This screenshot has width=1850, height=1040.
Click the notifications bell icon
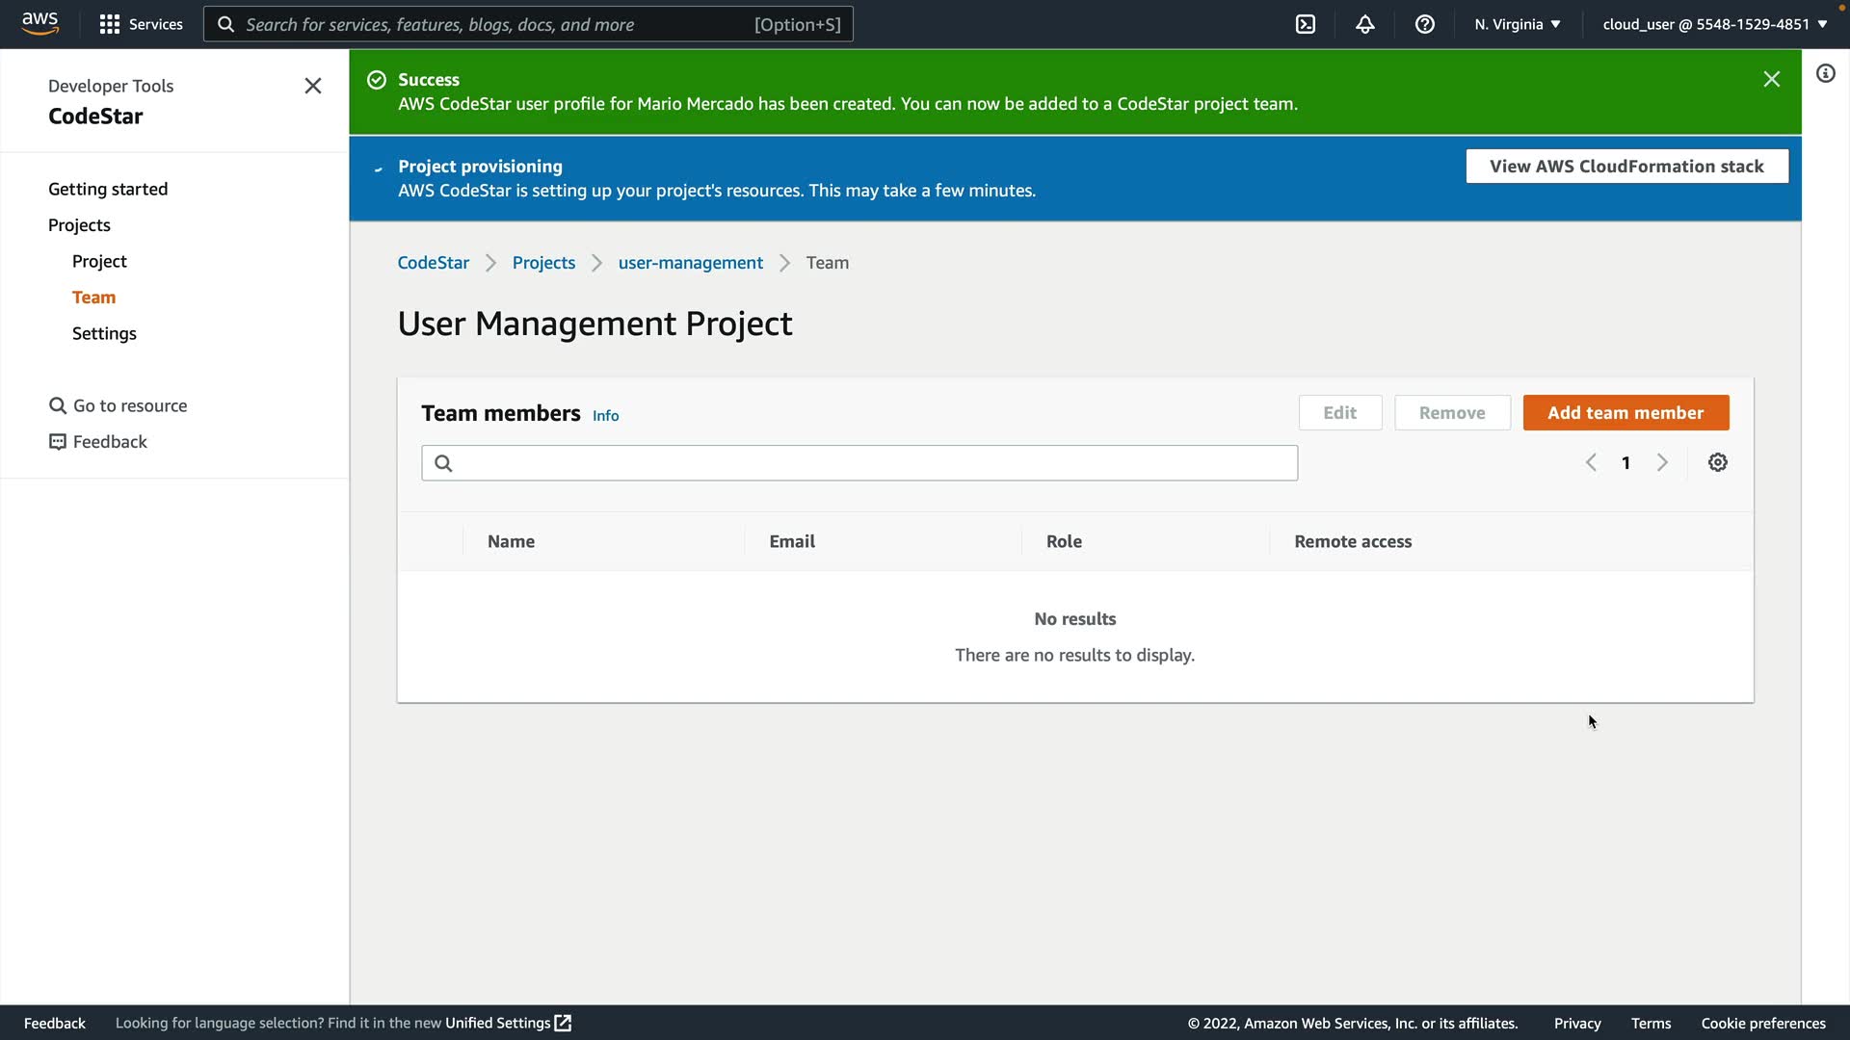[1365, 24]
